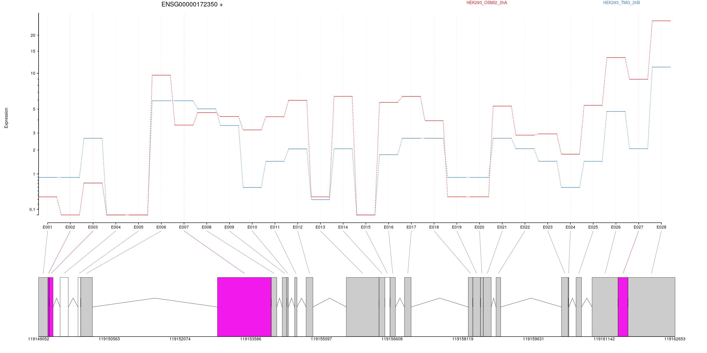Viewport: 707px width, 353px height.
Task: Click the E021 exon label
Action: click(x=502, y=227)
